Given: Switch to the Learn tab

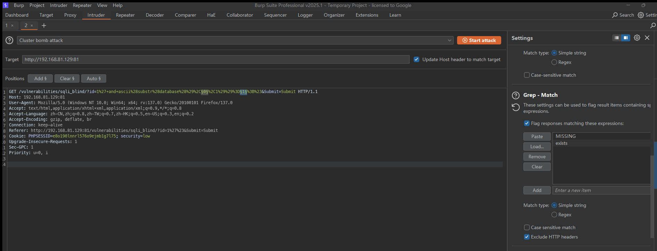Looking at the screenshot, I should (395, 15).
